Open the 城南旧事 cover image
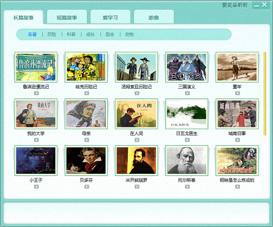This screenshot has width=273, height=227. tap(237, 114)
